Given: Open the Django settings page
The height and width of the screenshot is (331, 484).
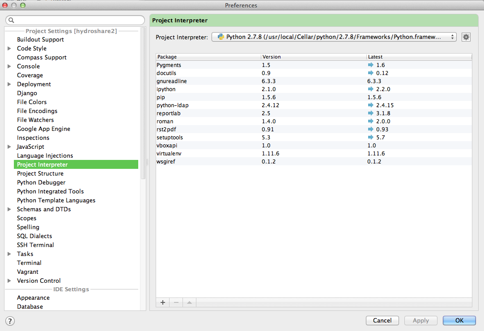Looking at the screenshot, I should (x=27, y=93).
